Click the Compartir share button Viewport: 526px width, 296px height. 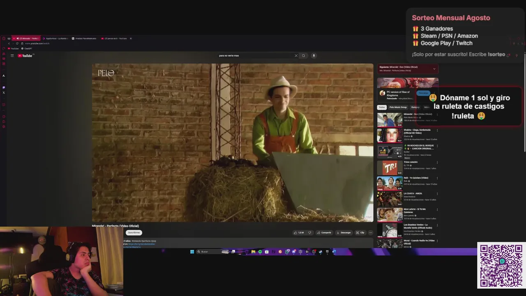tap(324, 233)
